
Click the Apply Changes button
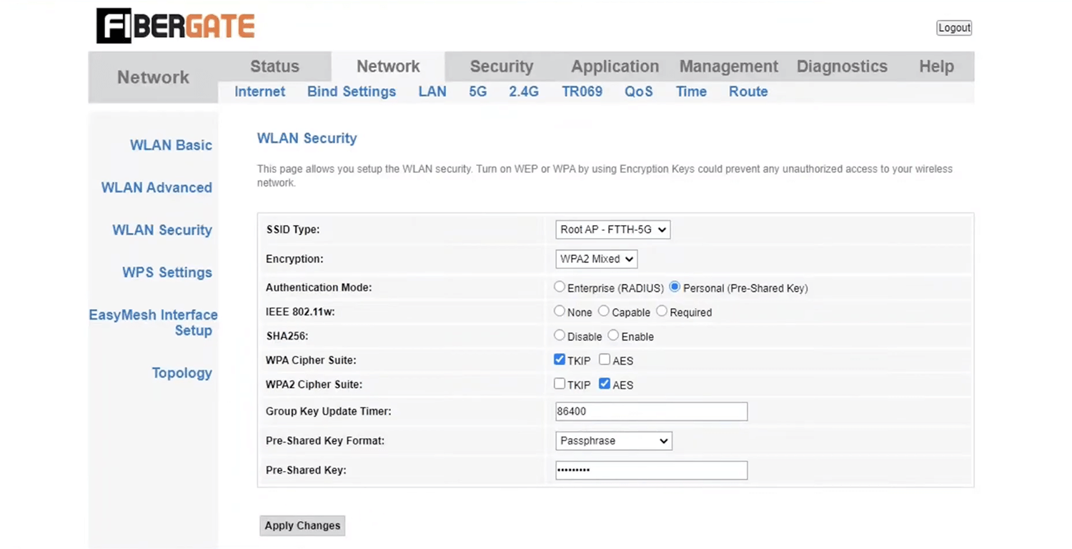tap(302, 525)
